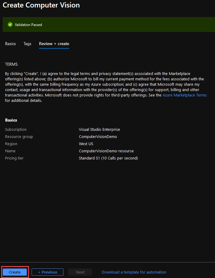
Task: Download a template for automation
Action: point(134,272)
